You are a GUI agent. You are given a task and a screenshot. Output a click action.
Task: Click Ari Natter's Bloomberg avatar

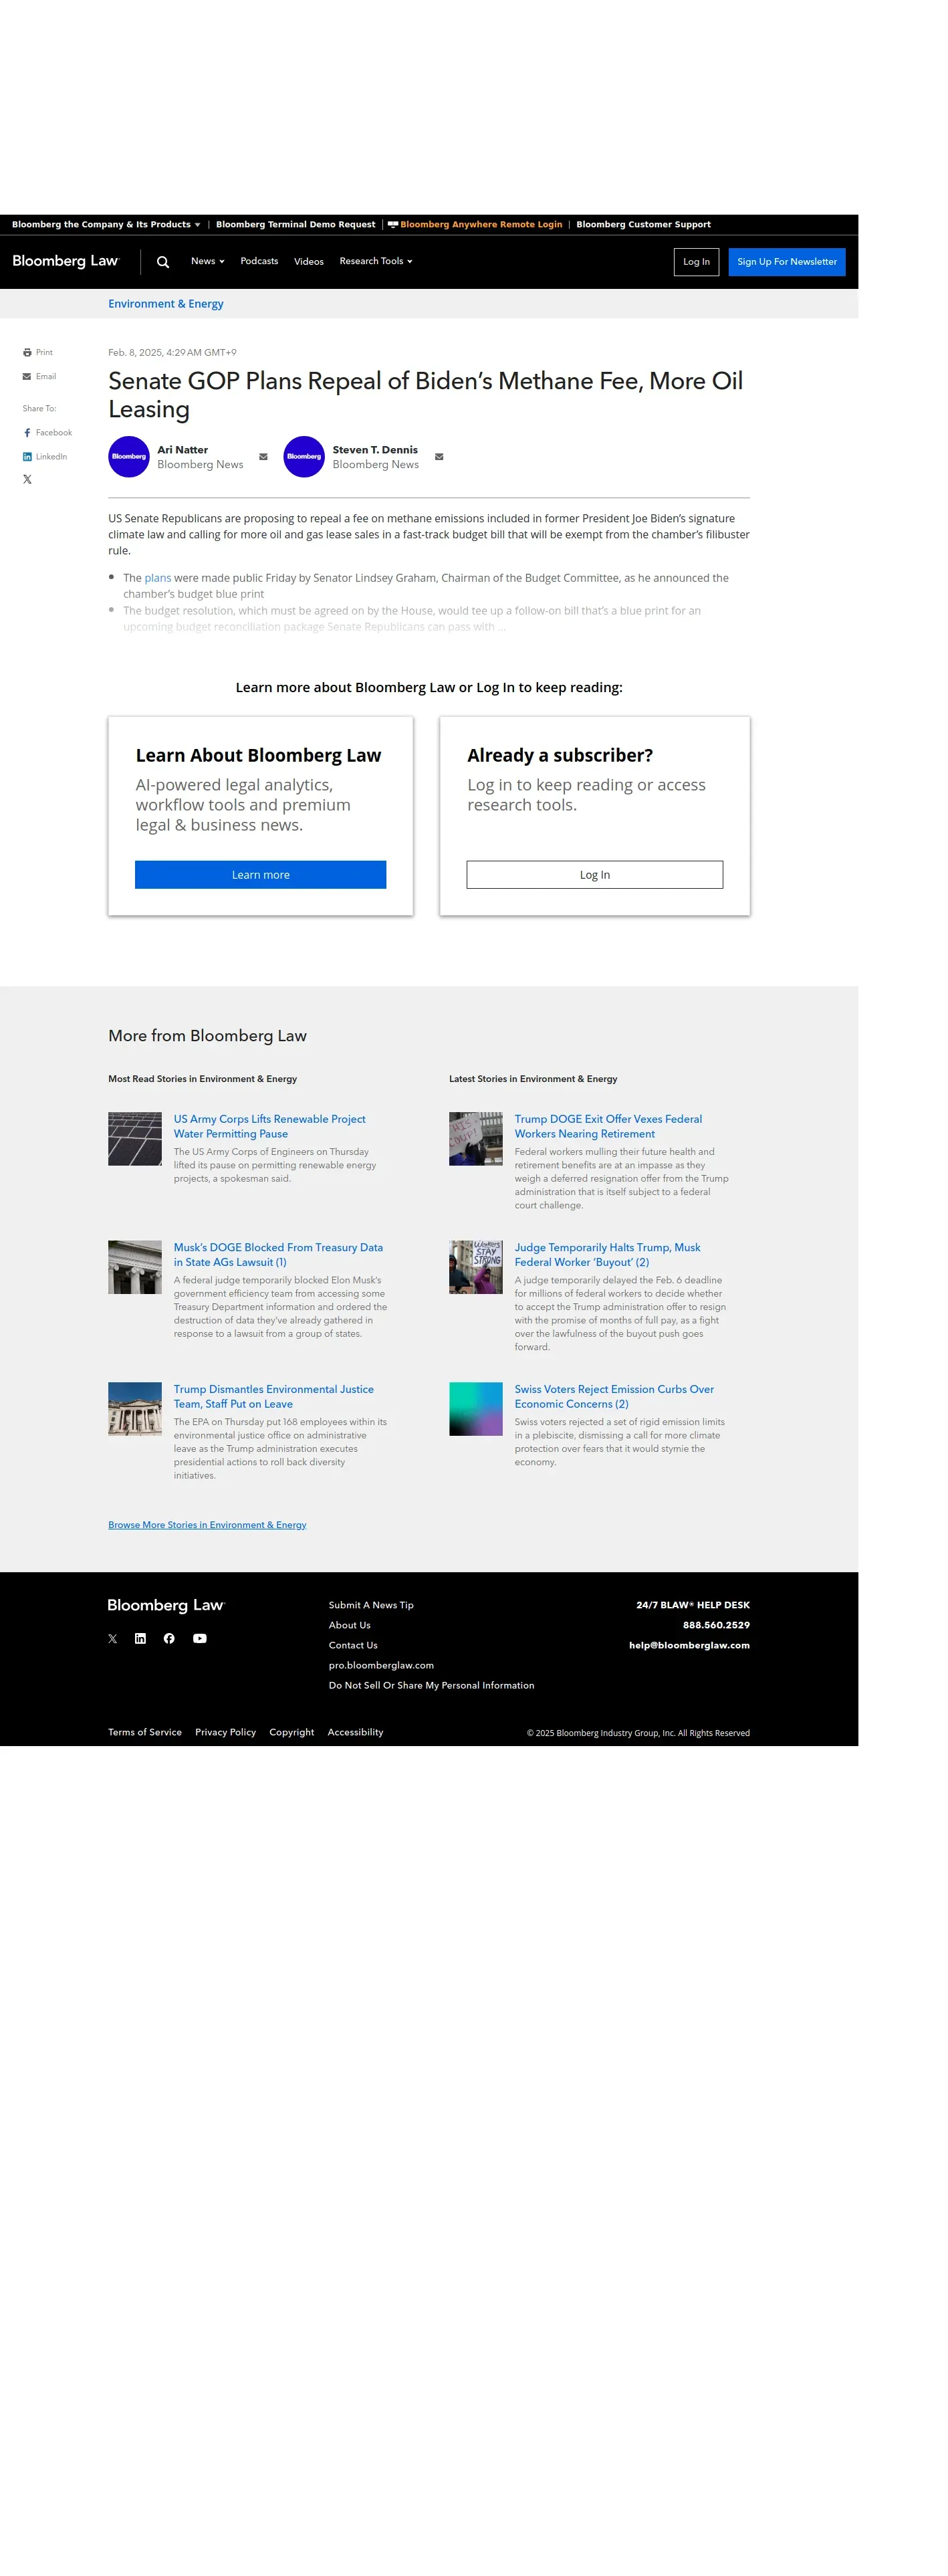tap(129, 457)
